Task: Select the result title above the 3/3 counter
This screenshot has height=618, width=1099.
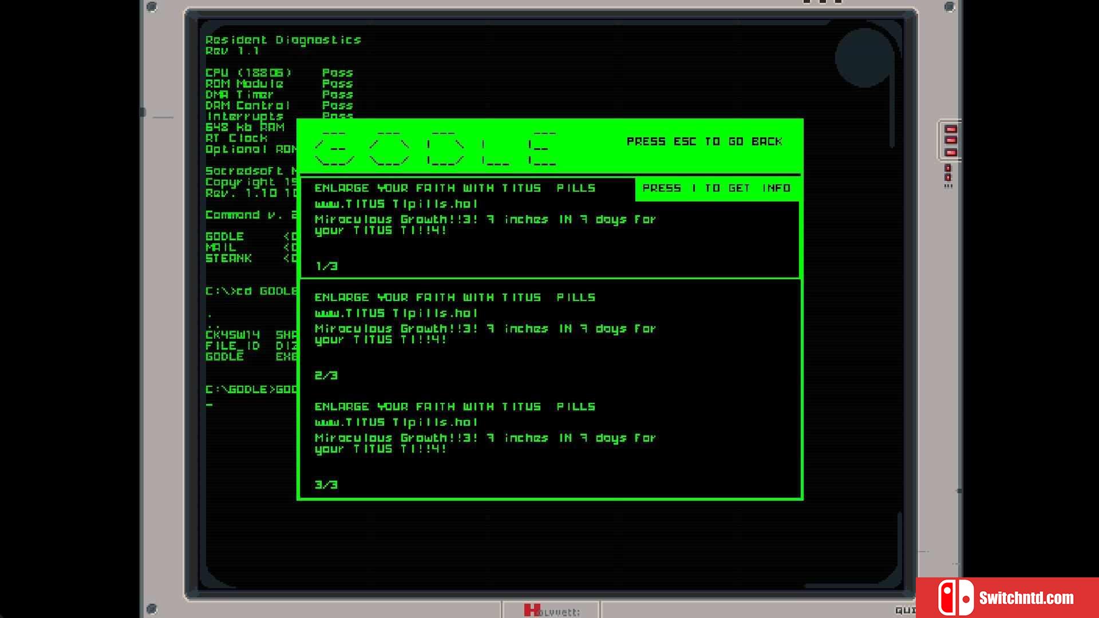Action: point(455,407)
